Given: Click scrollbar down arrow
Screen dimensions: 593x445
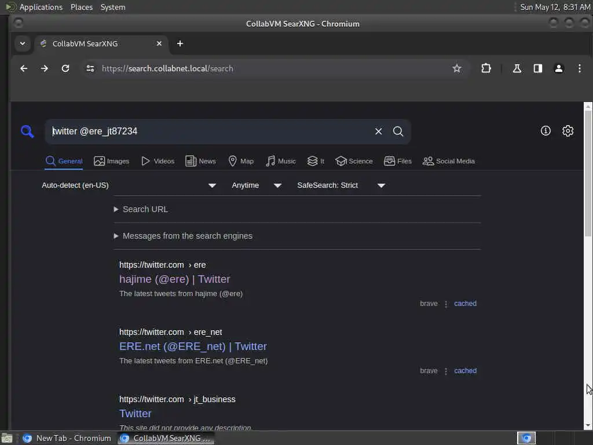Looking at the screenshot, I should 588,426.
